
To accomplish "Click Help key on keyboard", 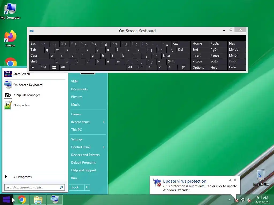I will pyautogui.click(x=218, y=68).
